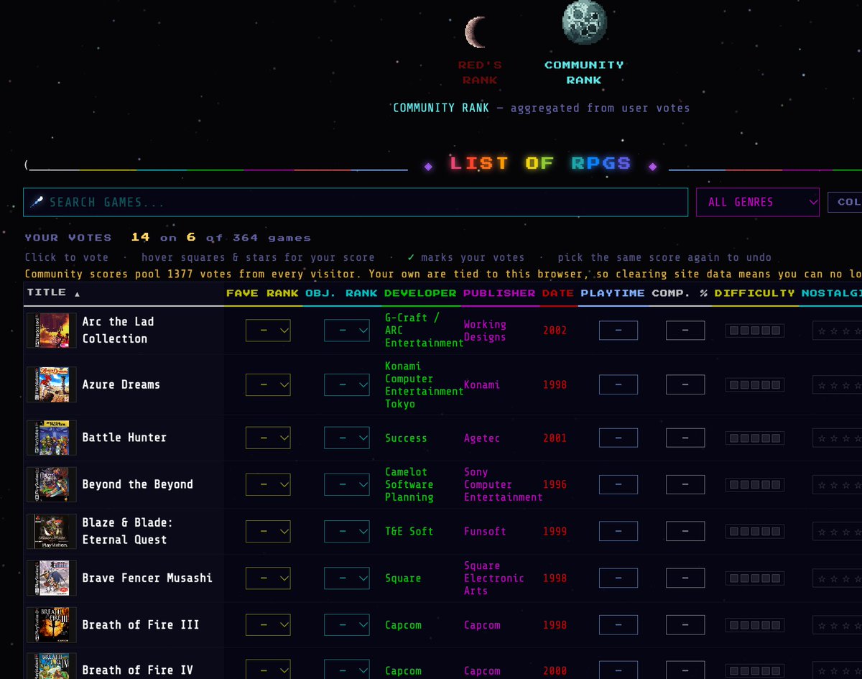
Task: Rate nostalgia stars for Arc the Lad Collection
Action: point(838,331)
